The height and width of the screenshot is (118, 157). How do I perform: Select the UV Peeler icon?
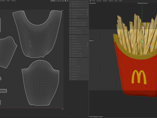[x=70, y=20]
